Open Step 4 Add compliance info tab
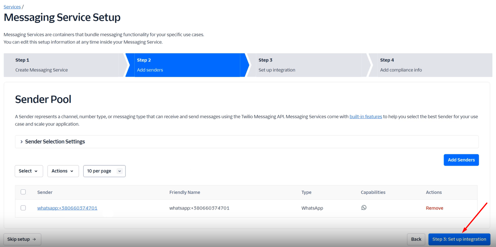 431,65
